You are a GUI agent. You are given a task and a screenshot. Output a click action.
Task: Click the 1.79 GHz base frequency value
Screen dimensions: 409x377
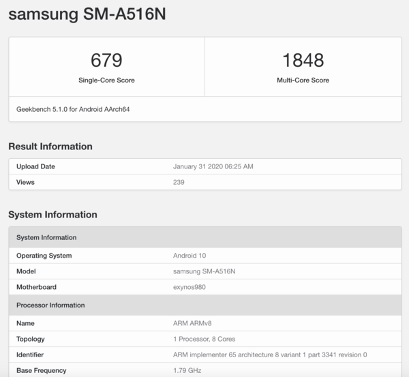coord(187,370)
